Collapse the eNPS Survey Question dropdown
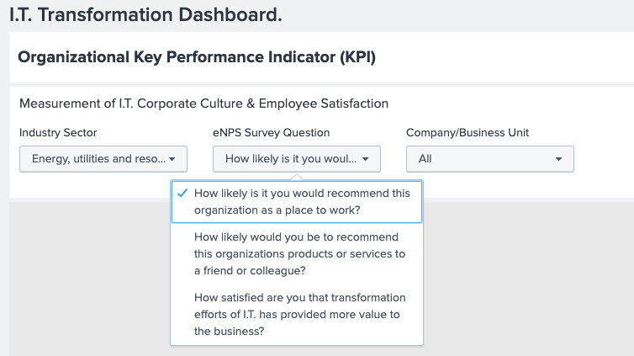634x356 pixels. (297, 158)
